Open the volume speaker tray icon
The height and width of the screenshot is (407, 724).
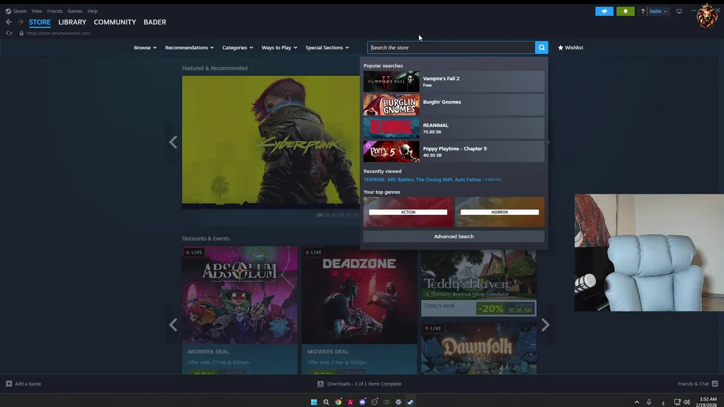(x=687, y=402)
